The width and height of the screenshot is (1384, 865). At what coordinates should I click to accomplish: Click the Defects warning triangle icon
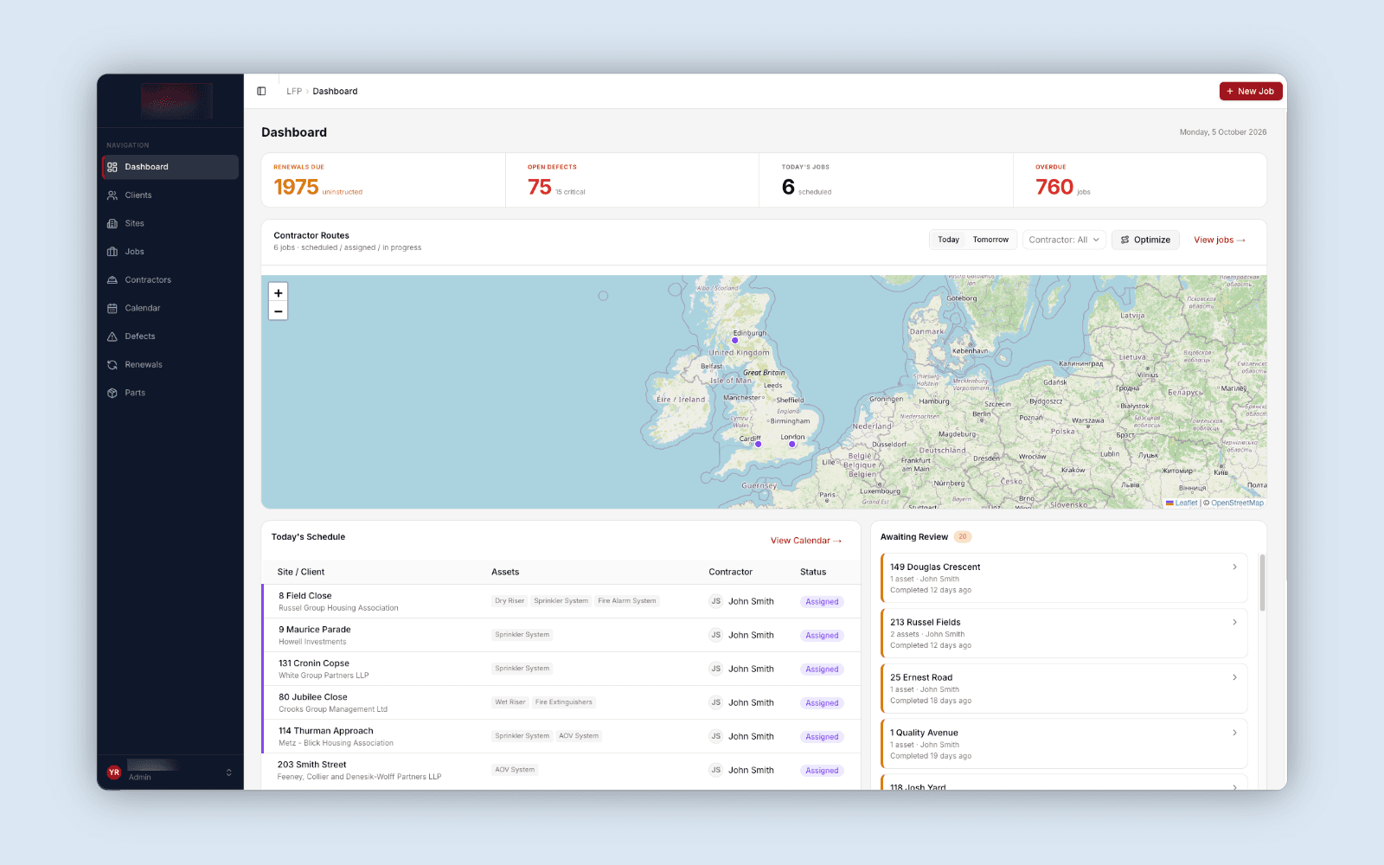pyautogui.click(x=112, y=336)
